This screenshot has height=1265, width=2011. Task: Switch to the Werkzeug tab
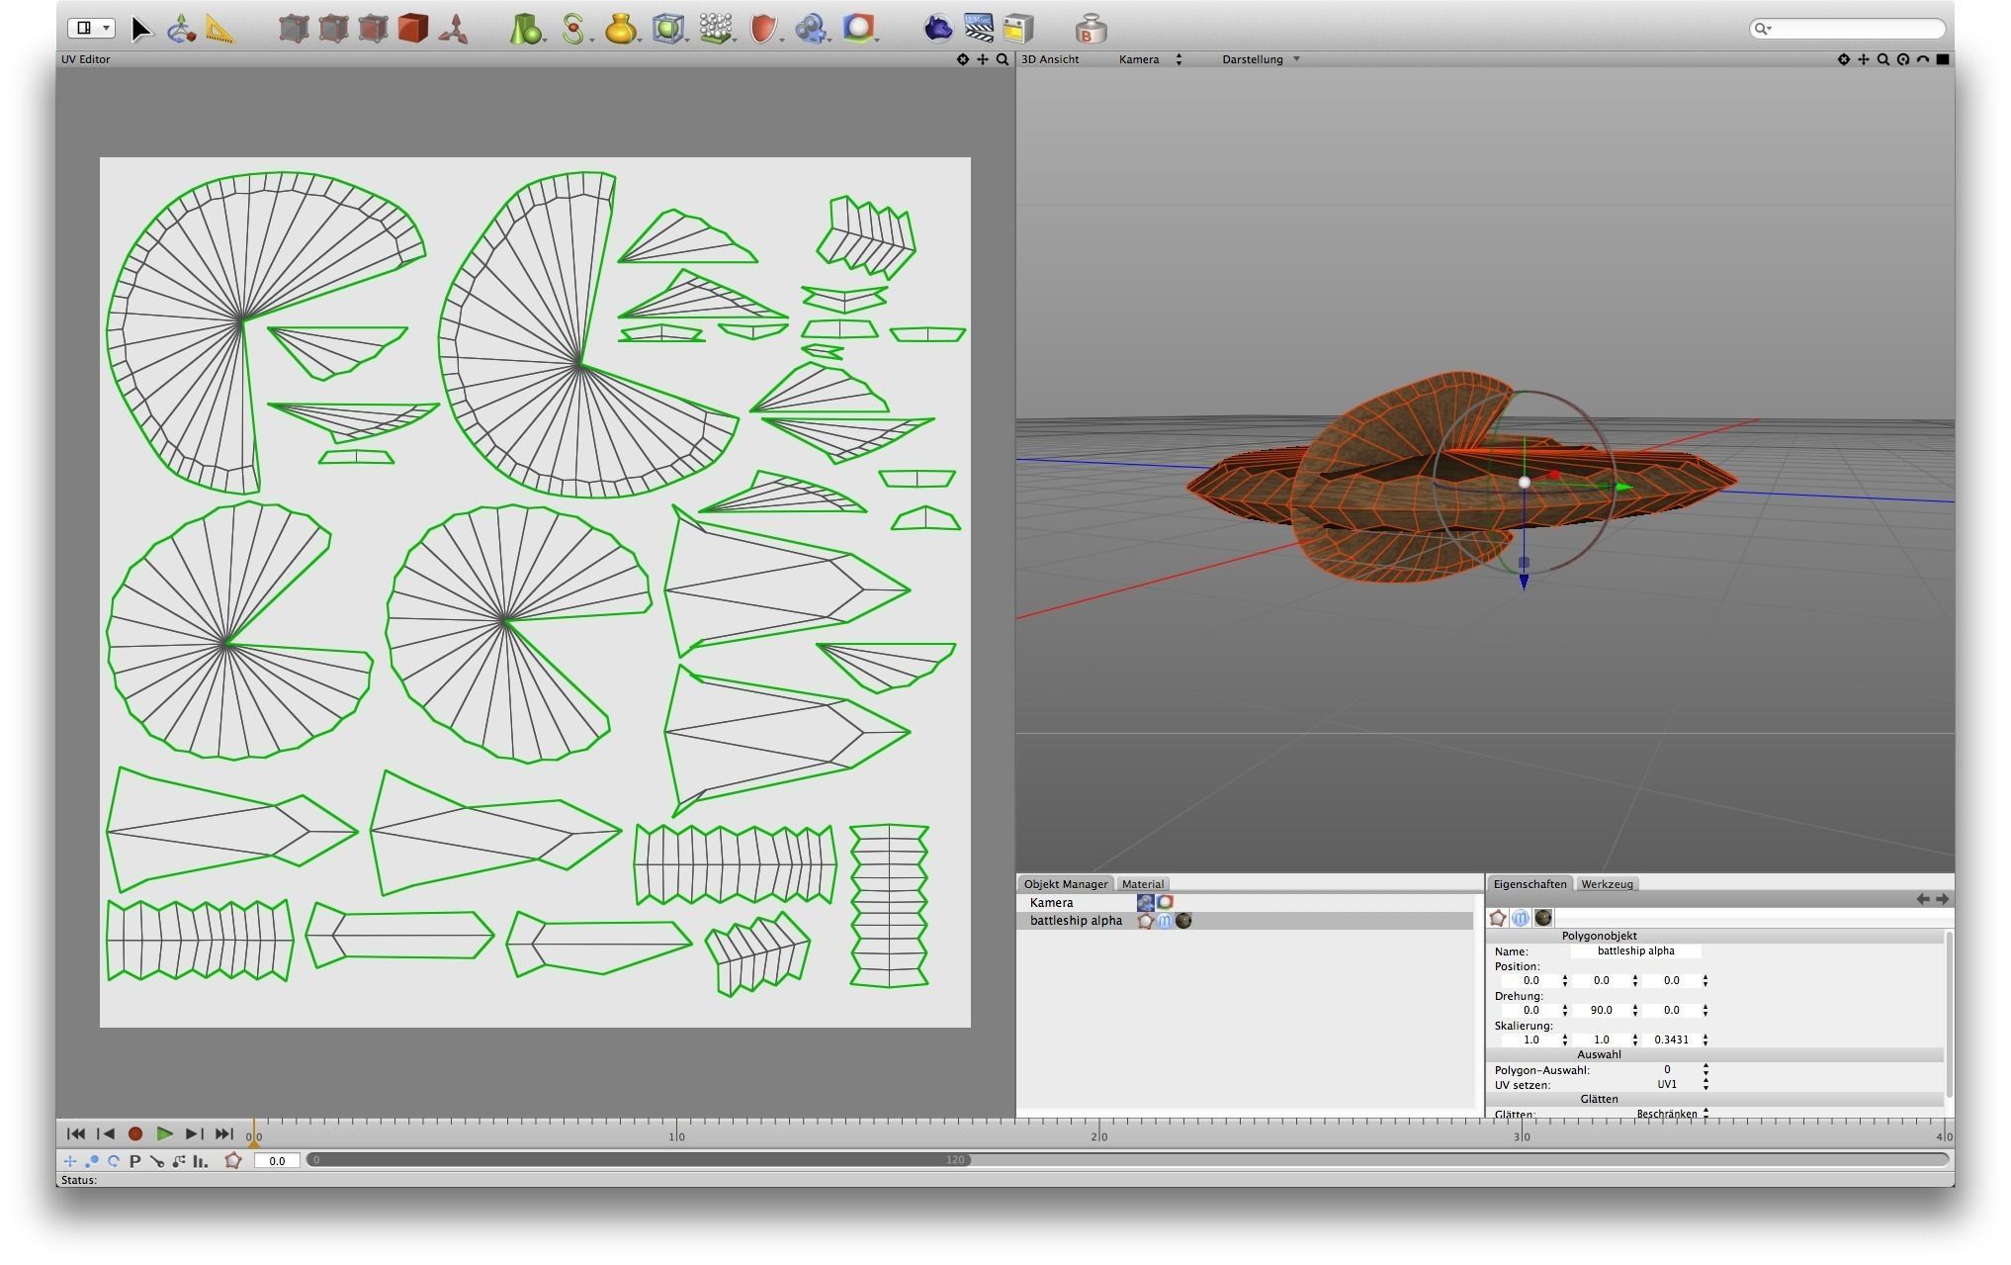[1606, 884]
